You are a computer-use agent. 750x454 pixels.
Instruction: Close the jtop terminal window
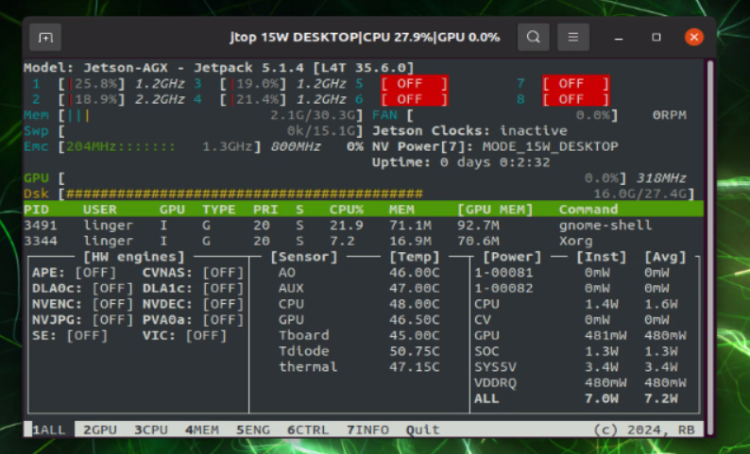coord(693,37)
